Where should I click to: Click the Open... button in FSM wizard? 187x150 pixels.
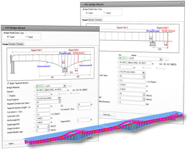[x=12, y=143]
